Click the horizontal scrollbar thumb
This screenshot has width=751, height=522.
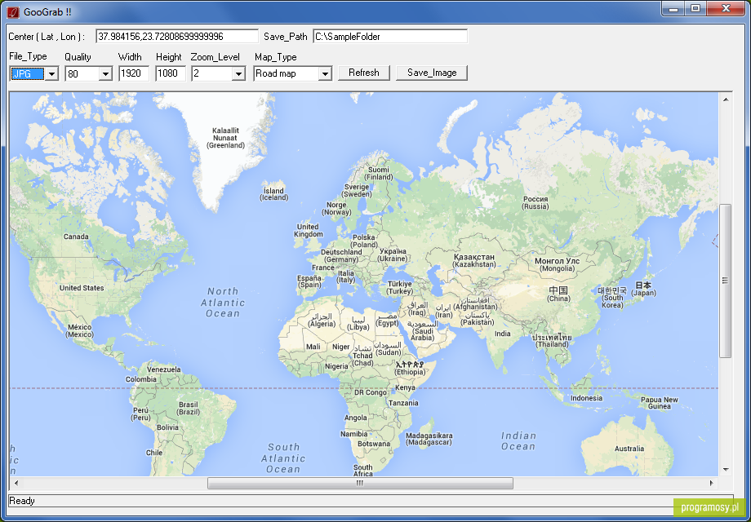[360, 483]
